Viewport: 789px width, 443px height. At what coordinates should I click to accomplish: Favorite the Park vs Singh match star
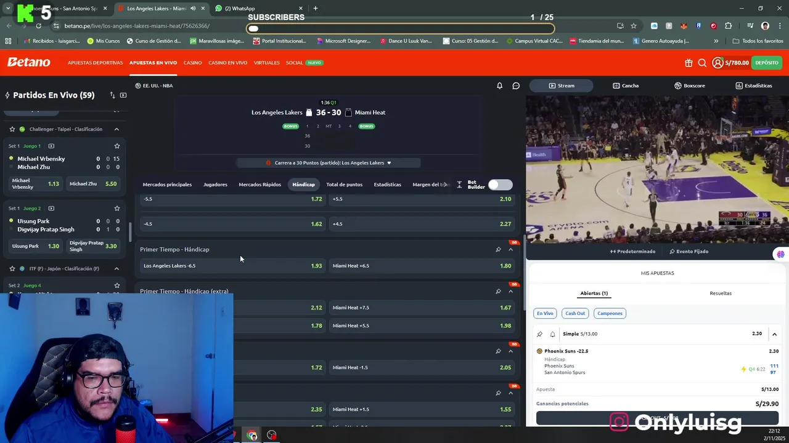click(x=117, y=208)
